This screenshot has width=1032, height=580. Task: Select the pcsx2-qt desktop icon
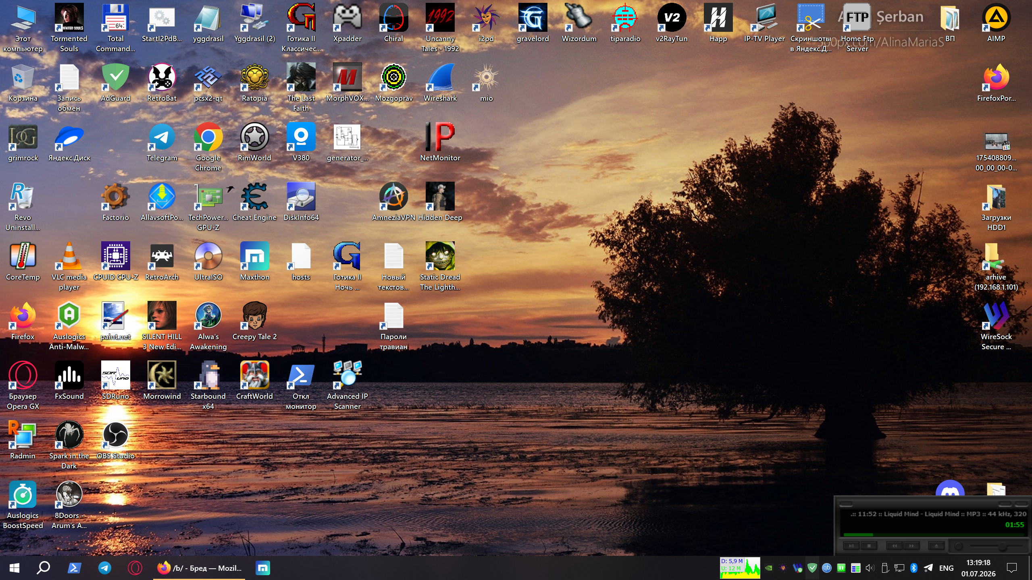[208, 83]
